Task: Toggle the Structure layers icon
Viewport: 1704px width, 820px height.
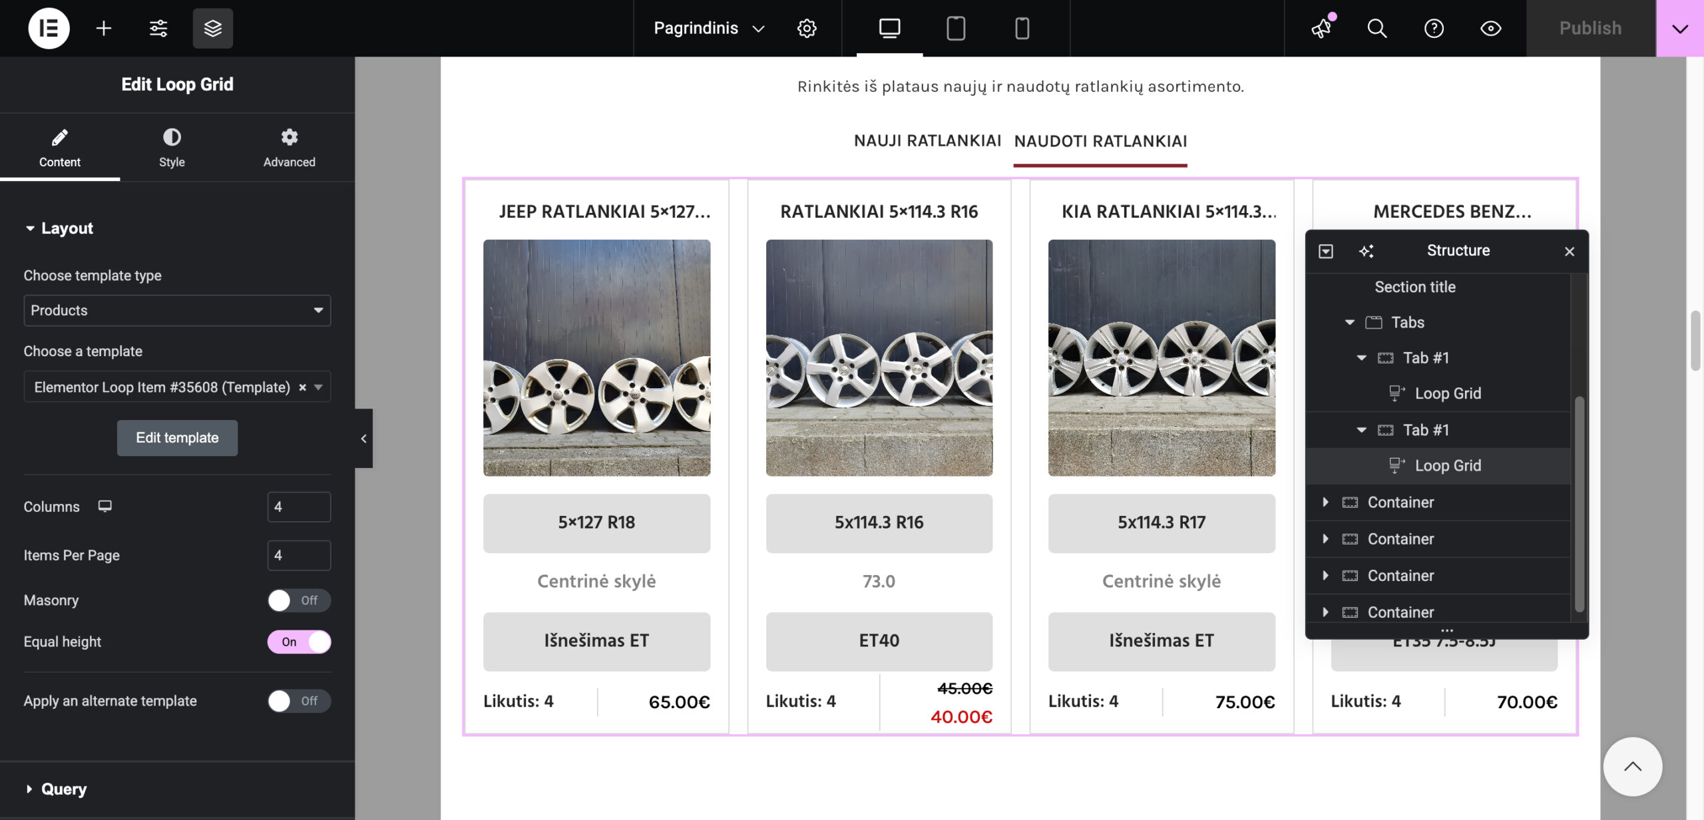Action: click(x=212, y=28)
